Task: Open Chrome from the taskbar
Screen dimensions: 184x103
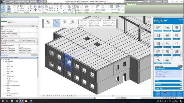Action: point(17,101)
